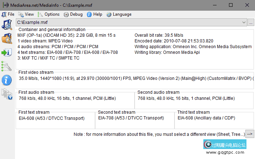Expand the C:\Example.mxf file dropdown arrow

[244, 22]
